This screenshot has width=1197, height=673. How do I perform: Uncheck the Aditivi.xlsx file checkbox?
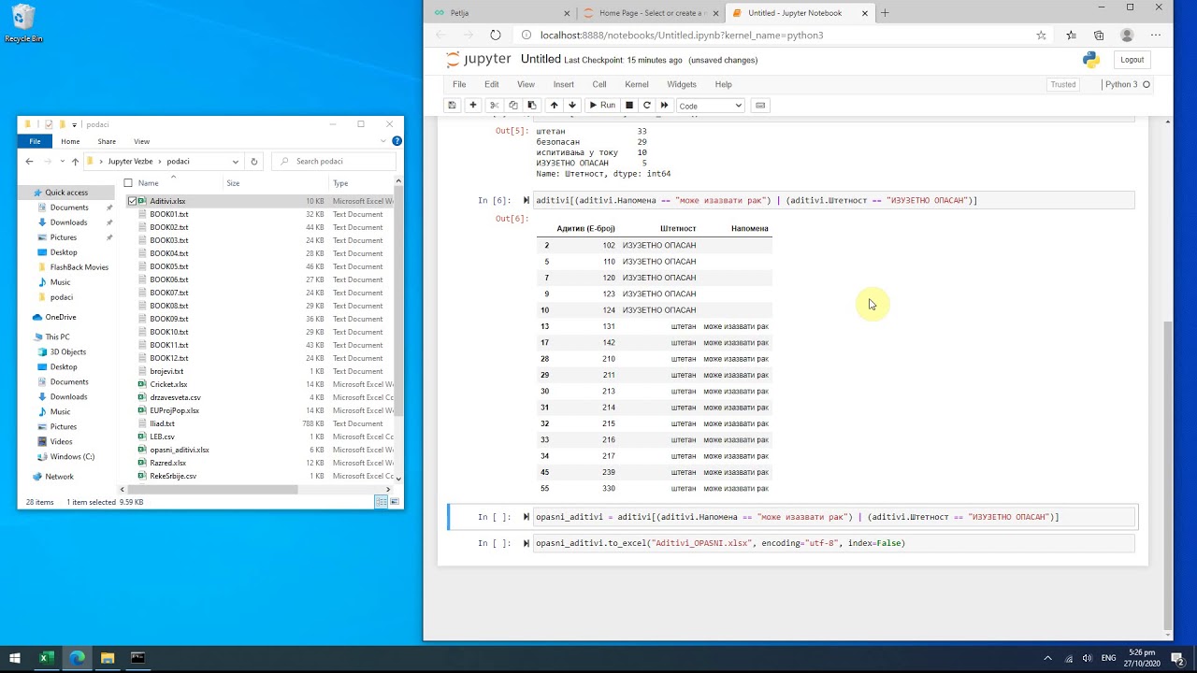(x=132, y=201)
